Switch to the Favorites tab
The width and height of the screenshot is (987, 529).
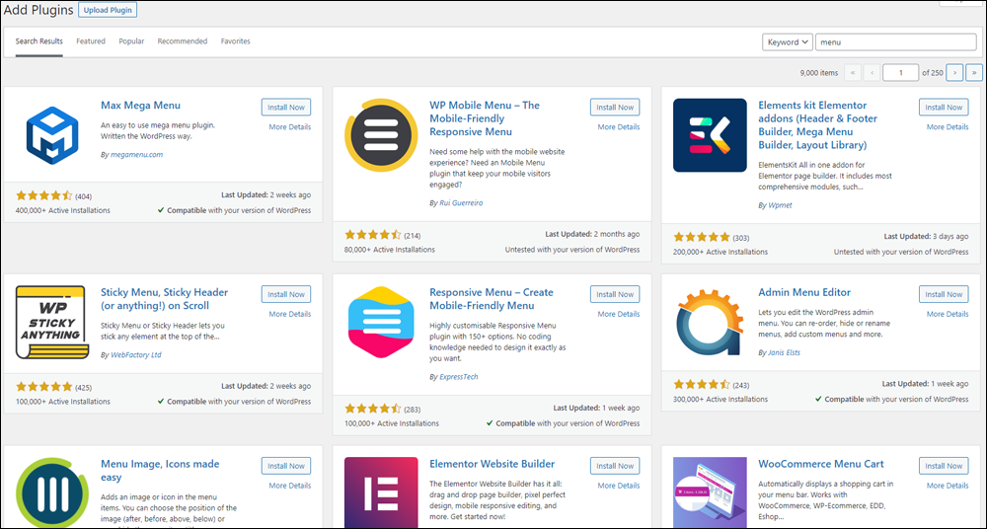point(236,41)
